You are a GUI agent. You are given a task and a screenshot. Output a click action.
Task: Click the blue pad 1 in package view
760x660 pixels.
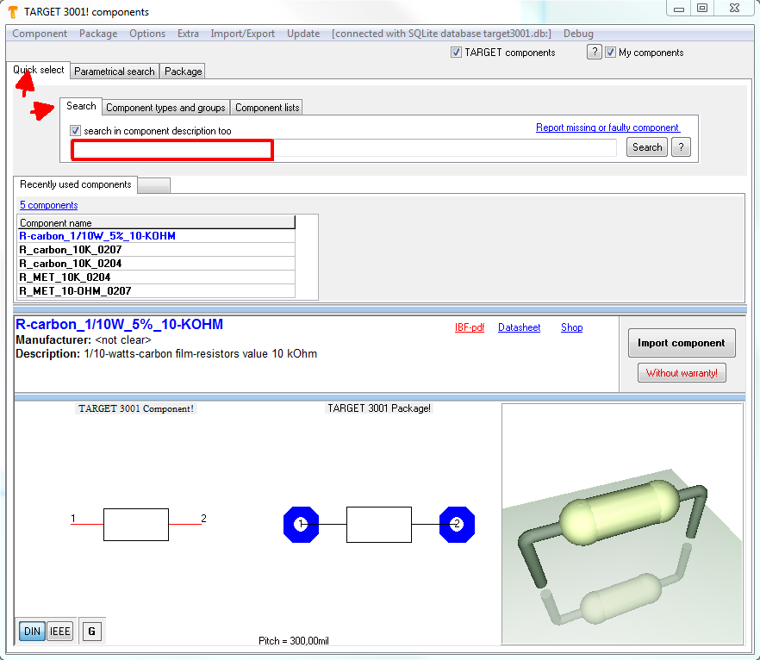coord(301,525)
